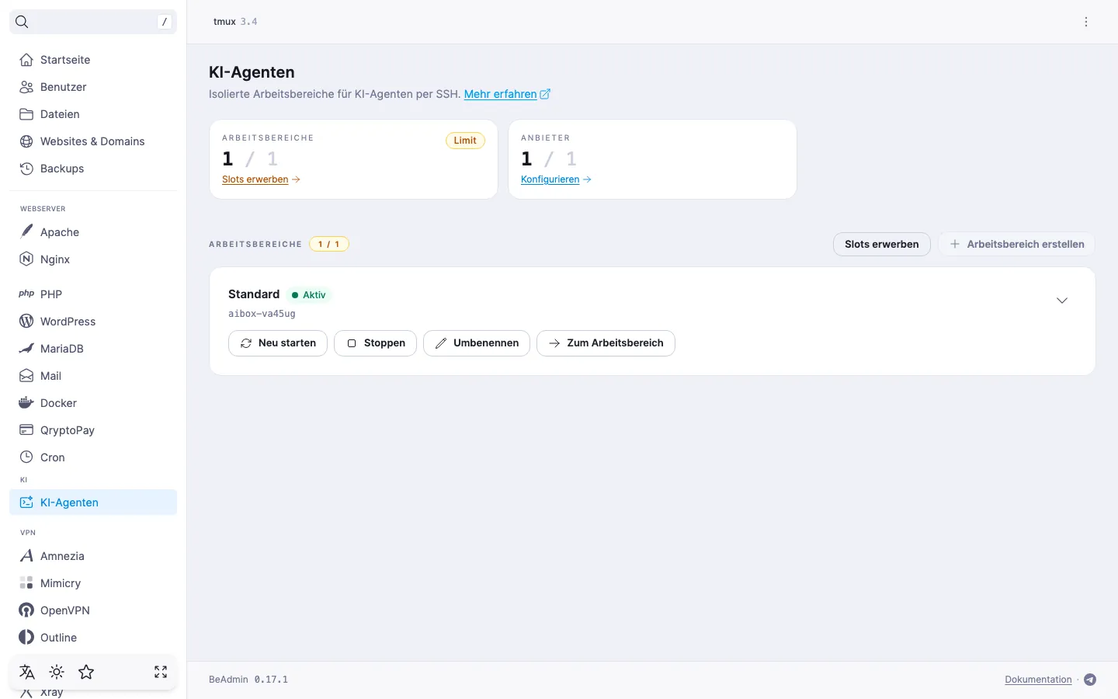The width and height of the screenshot is (1118, 699).
Task: Follow the Slots erwerben card link
Action: click(x=261, y=179)
